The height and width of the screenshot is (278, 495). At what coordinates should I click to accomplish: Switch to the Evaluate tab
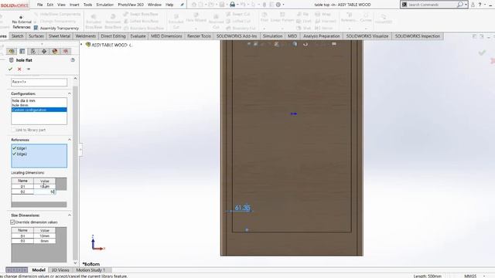coord(138,36)
